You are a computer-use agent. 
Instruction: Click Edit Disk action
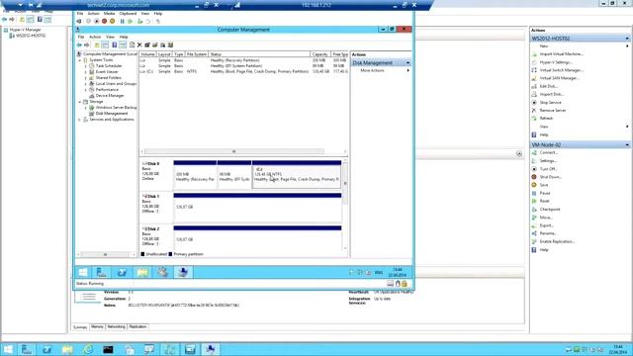548,86
